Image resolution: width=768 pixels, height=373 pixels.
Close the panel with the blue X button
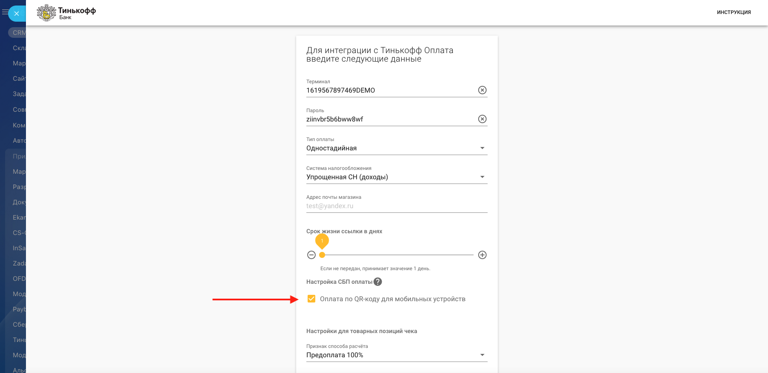pos(17,14)
